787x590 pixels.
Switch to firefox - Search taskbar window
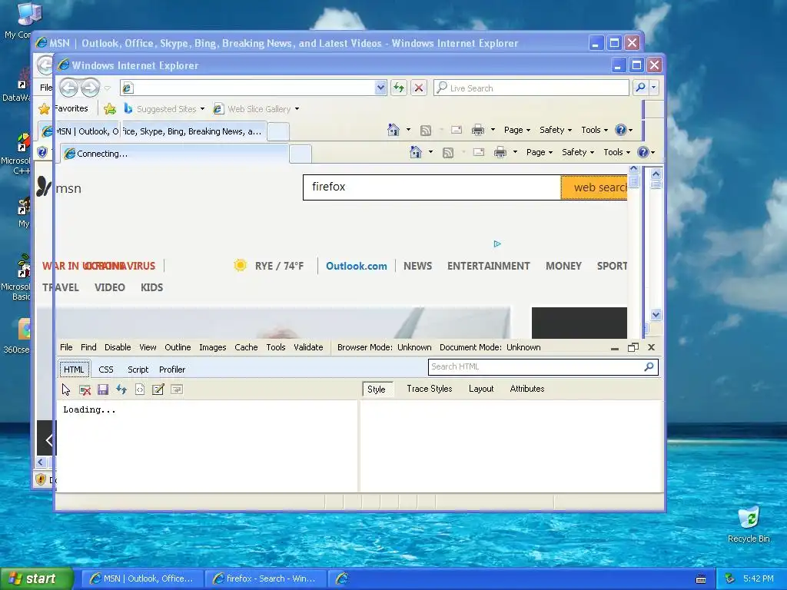click(265, 578)
